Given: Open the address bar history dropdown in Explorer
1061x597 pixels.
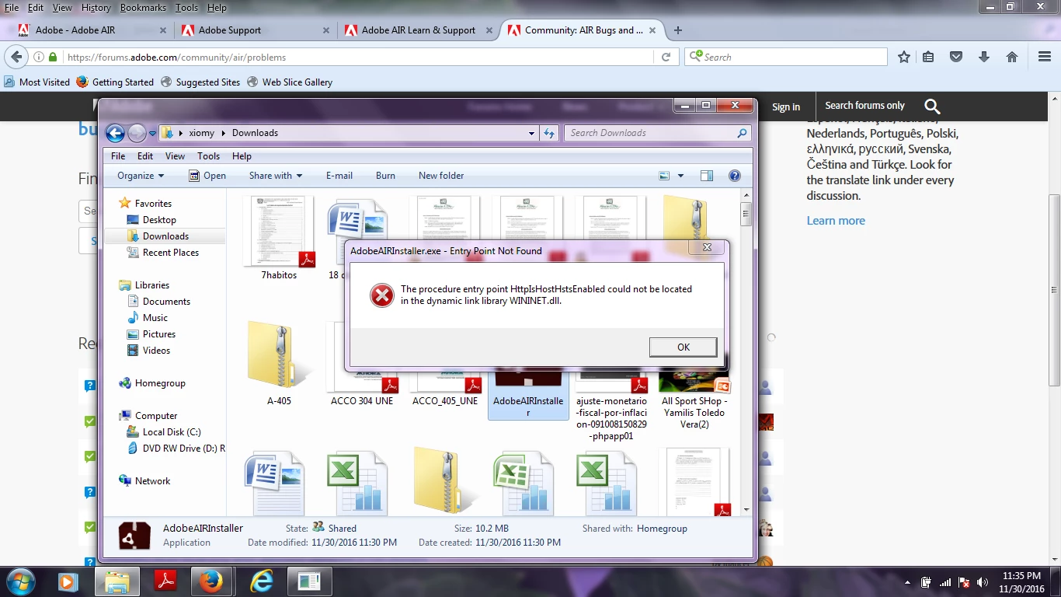Looking at the screenshot, I should [x=531, y=133].
